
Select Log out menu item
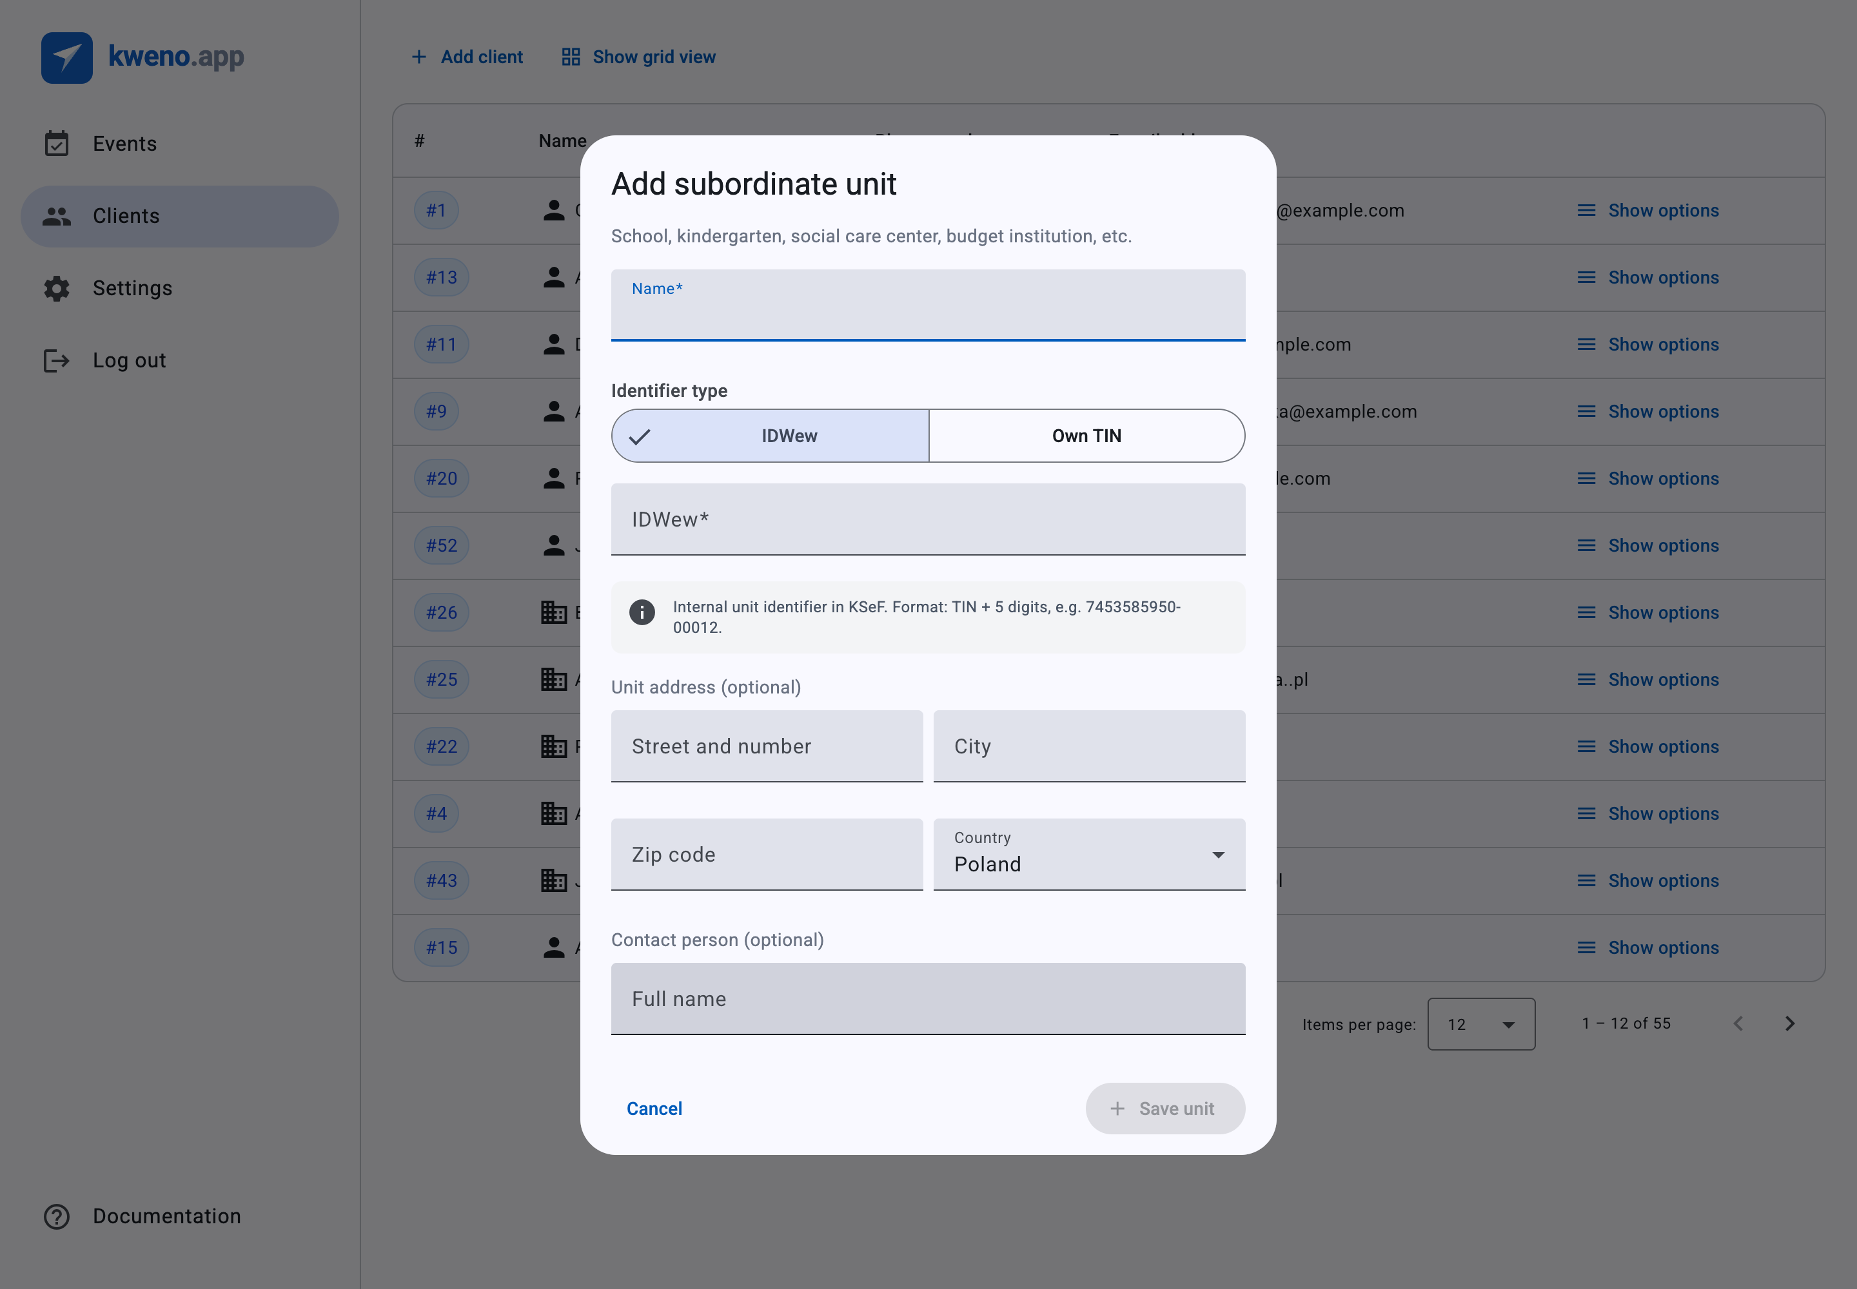coord(179,360)
